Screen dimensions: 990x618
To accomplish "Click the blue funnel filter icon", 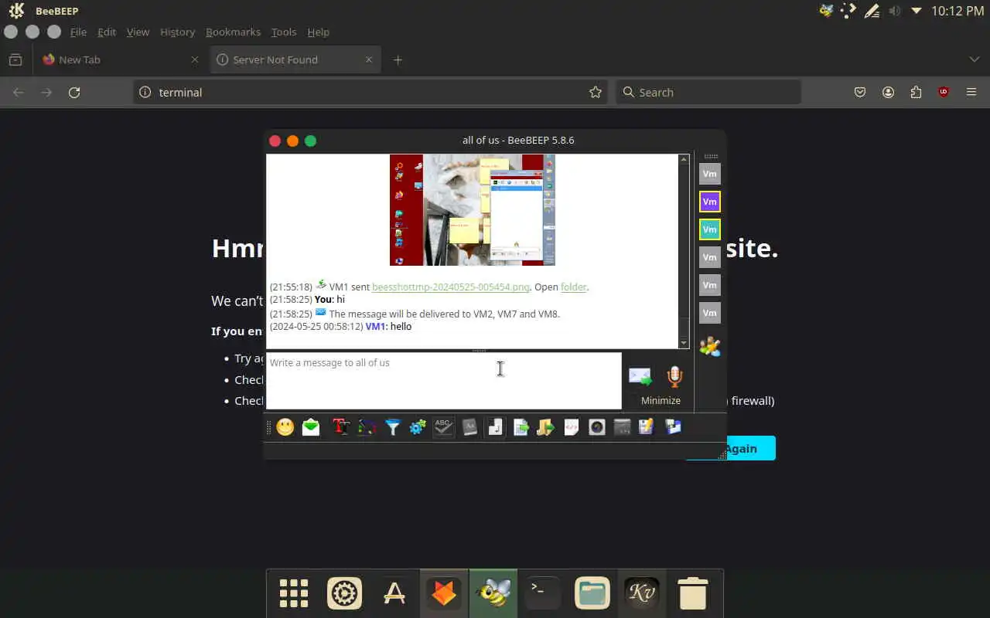I will pos(393,426).
